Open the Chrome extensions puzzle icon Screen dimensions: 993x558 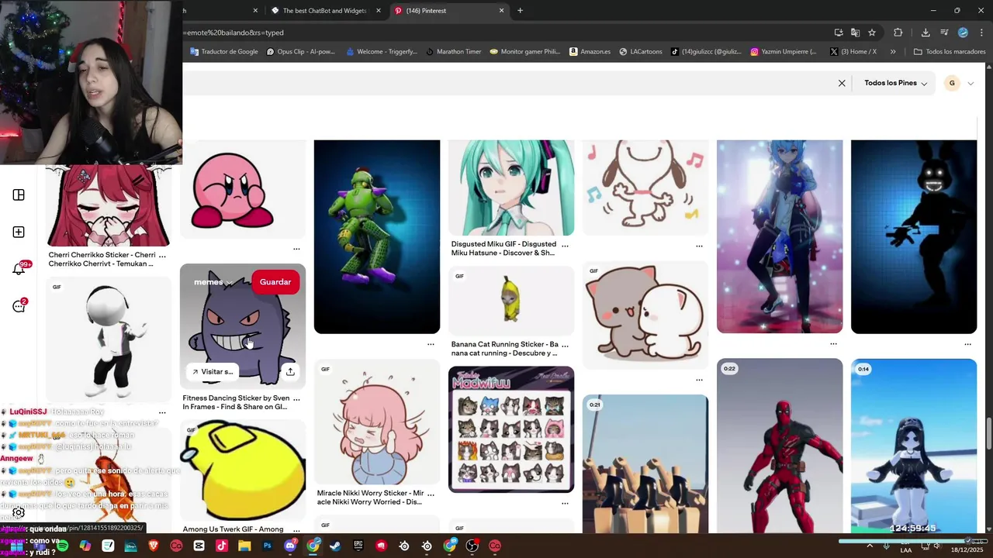[x=898, y=33]
